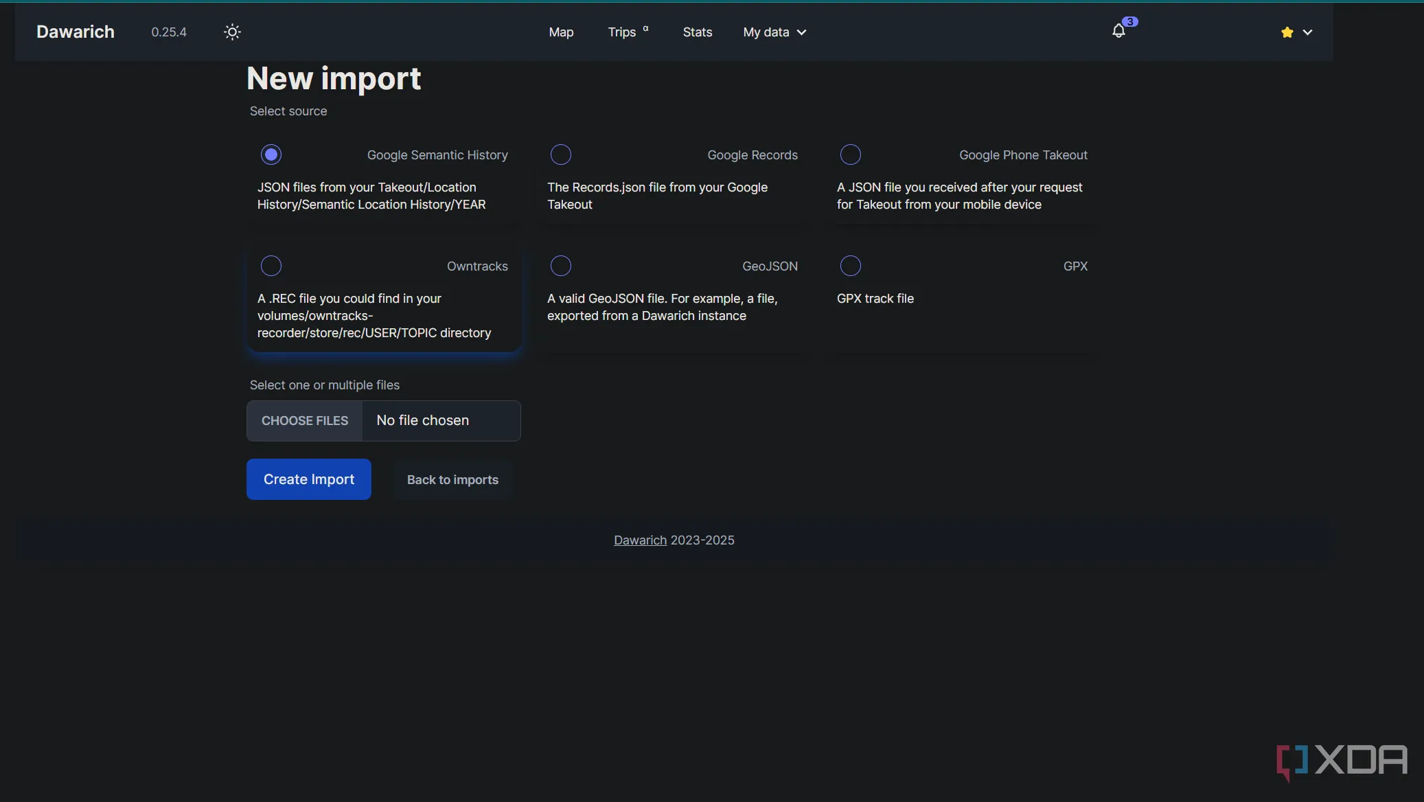Open the Stats page
Image resolution: width=1424 pixels, height=802 pixels.
(x=698, y=32)
